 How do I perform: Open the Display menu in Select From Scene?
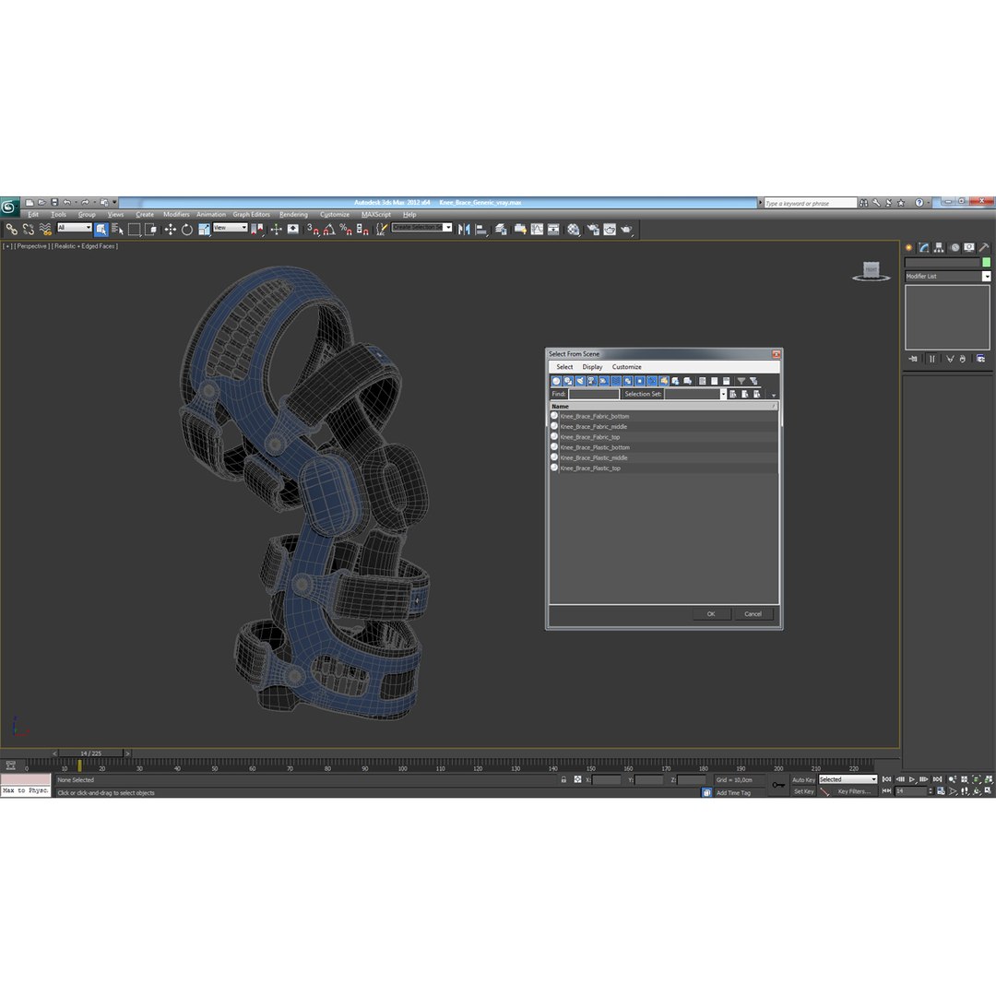click(x=592, y=367)
